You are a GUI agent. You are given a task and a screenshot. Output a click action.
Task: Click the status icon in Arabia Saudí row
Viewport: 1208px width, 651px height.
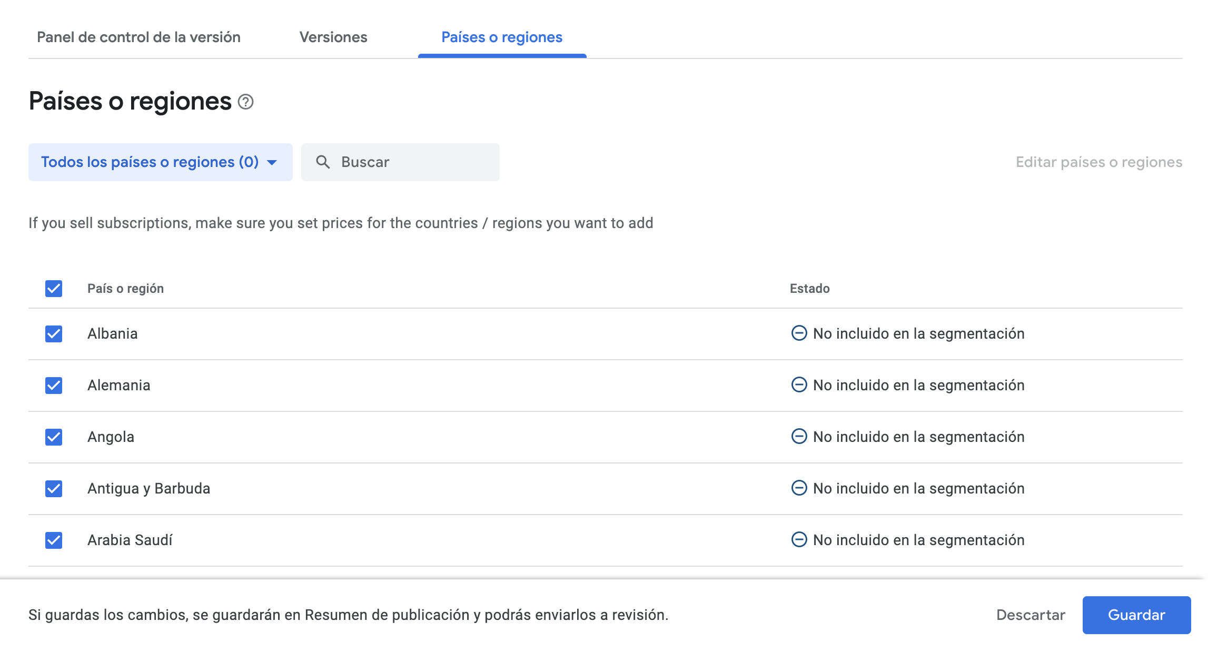point(799,539)
